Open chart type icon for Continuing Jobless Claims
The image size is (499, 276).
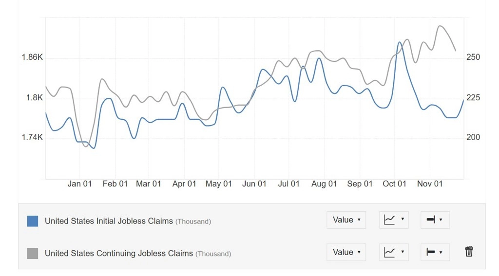[394, 252]
